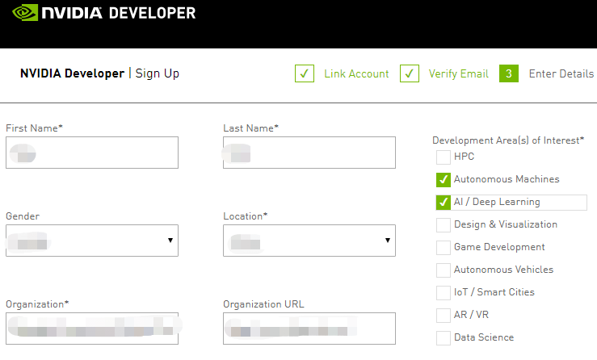Check the Data Science checkbox

[x=444, y=338]
